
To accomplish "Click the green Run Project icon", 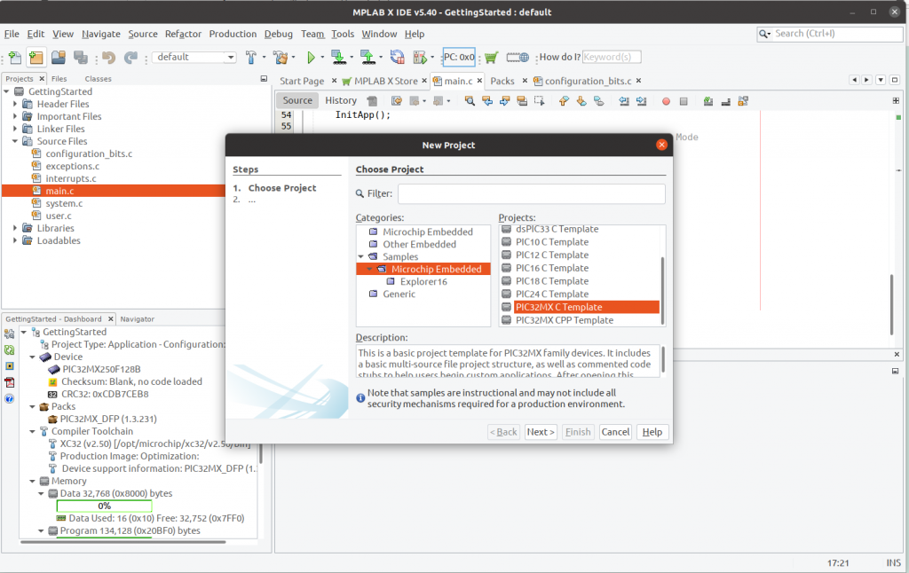I will (311, 58).
